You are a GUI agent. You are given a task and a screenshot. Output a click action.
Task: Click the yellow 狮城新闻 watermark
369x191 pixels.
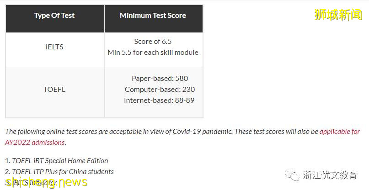coord(338,14)
